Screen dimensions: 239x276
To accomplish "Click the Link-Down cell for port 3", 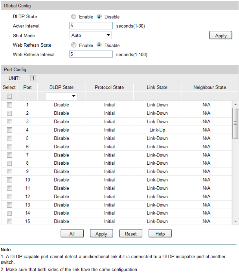I will 157,122.
